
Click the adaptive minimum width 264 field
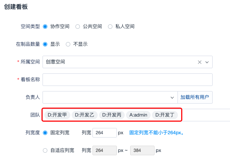pyautogui.click(x=104, y=150)
